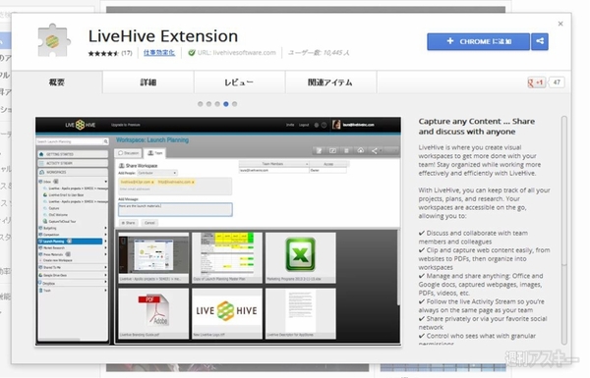Click the review count (17)
The width and height of the screenshot is (590, 378).
(127, 53)
